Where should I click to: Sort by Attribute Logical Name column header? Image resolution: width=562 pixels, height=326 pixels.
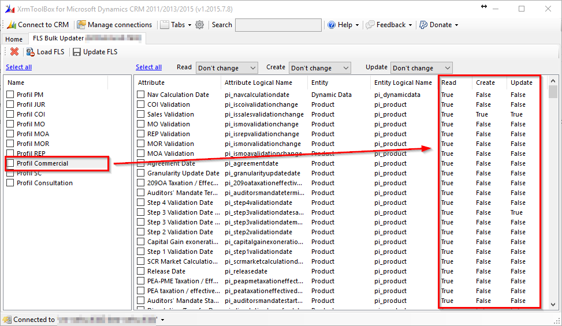(264, 83)
